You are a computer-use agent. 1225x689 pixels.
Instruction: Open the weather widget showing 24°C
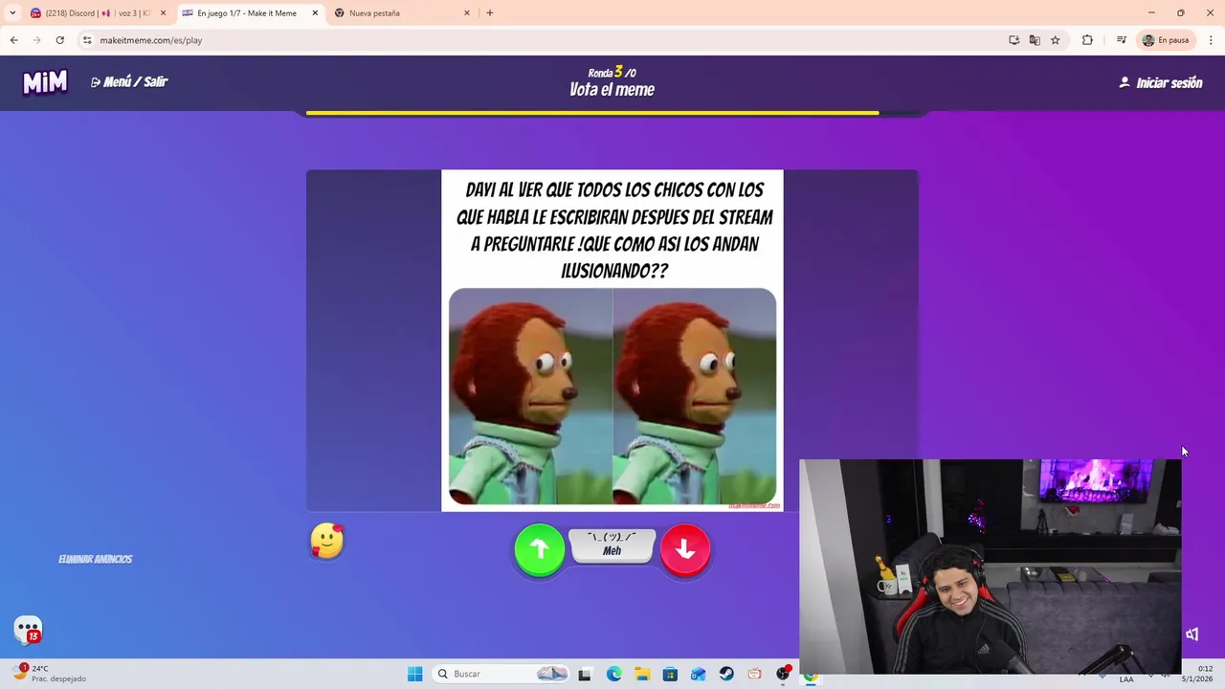(x=50, y=674)
